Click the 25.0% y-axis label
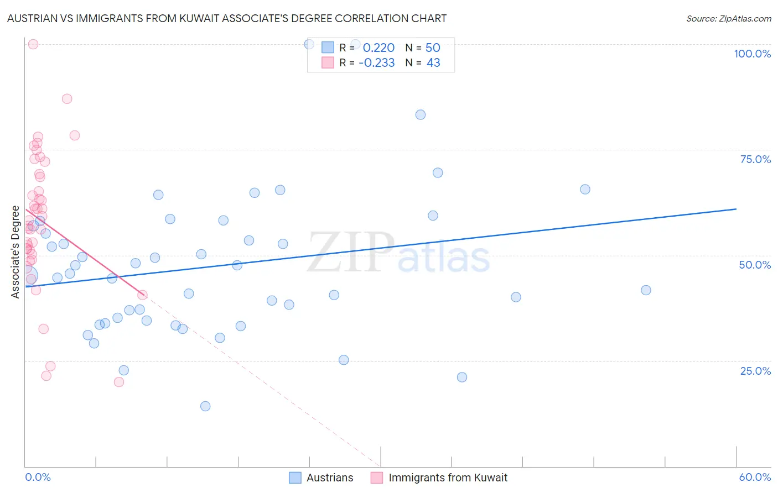Screen dimensions: 778x493 (x=755, y=370)
